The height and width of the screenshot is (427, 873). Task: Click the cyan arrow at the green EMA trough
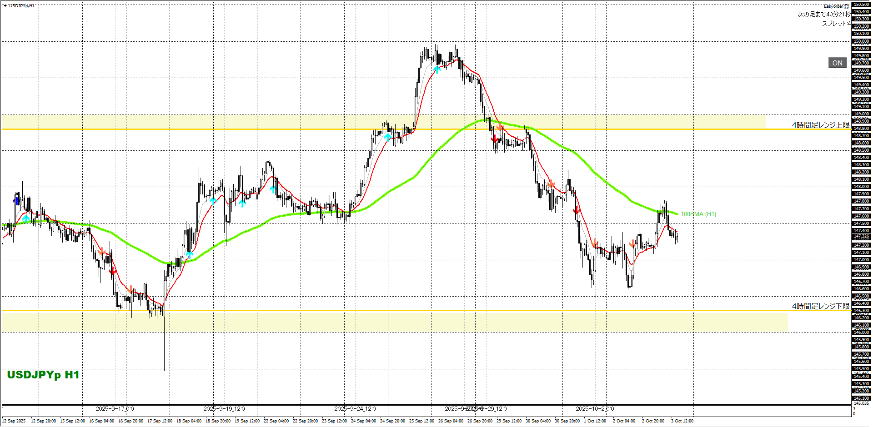tap(190, 254)
